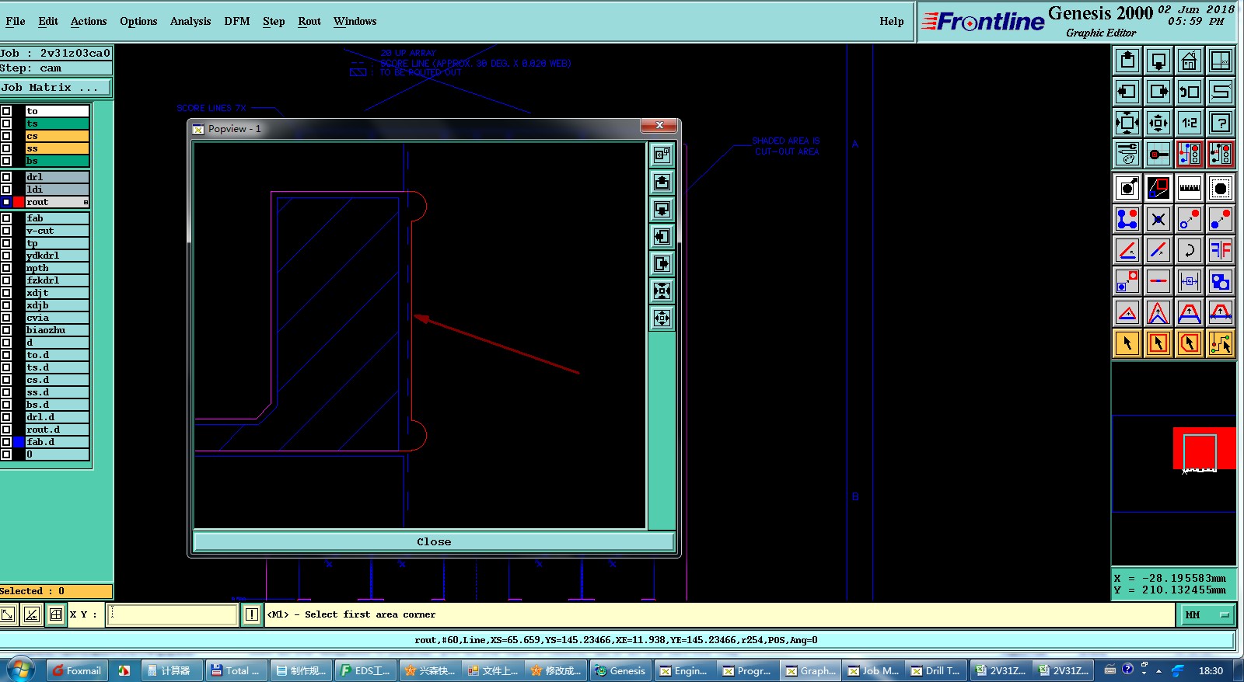Click pan left icon in Popview toolbar
The height and width of the screenshot is (682, 1244).
[662, 237]
